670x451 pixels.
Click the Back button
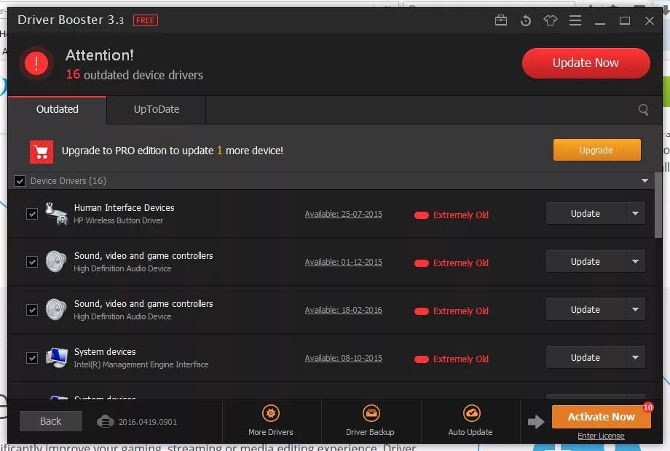[x=51, y=421]
